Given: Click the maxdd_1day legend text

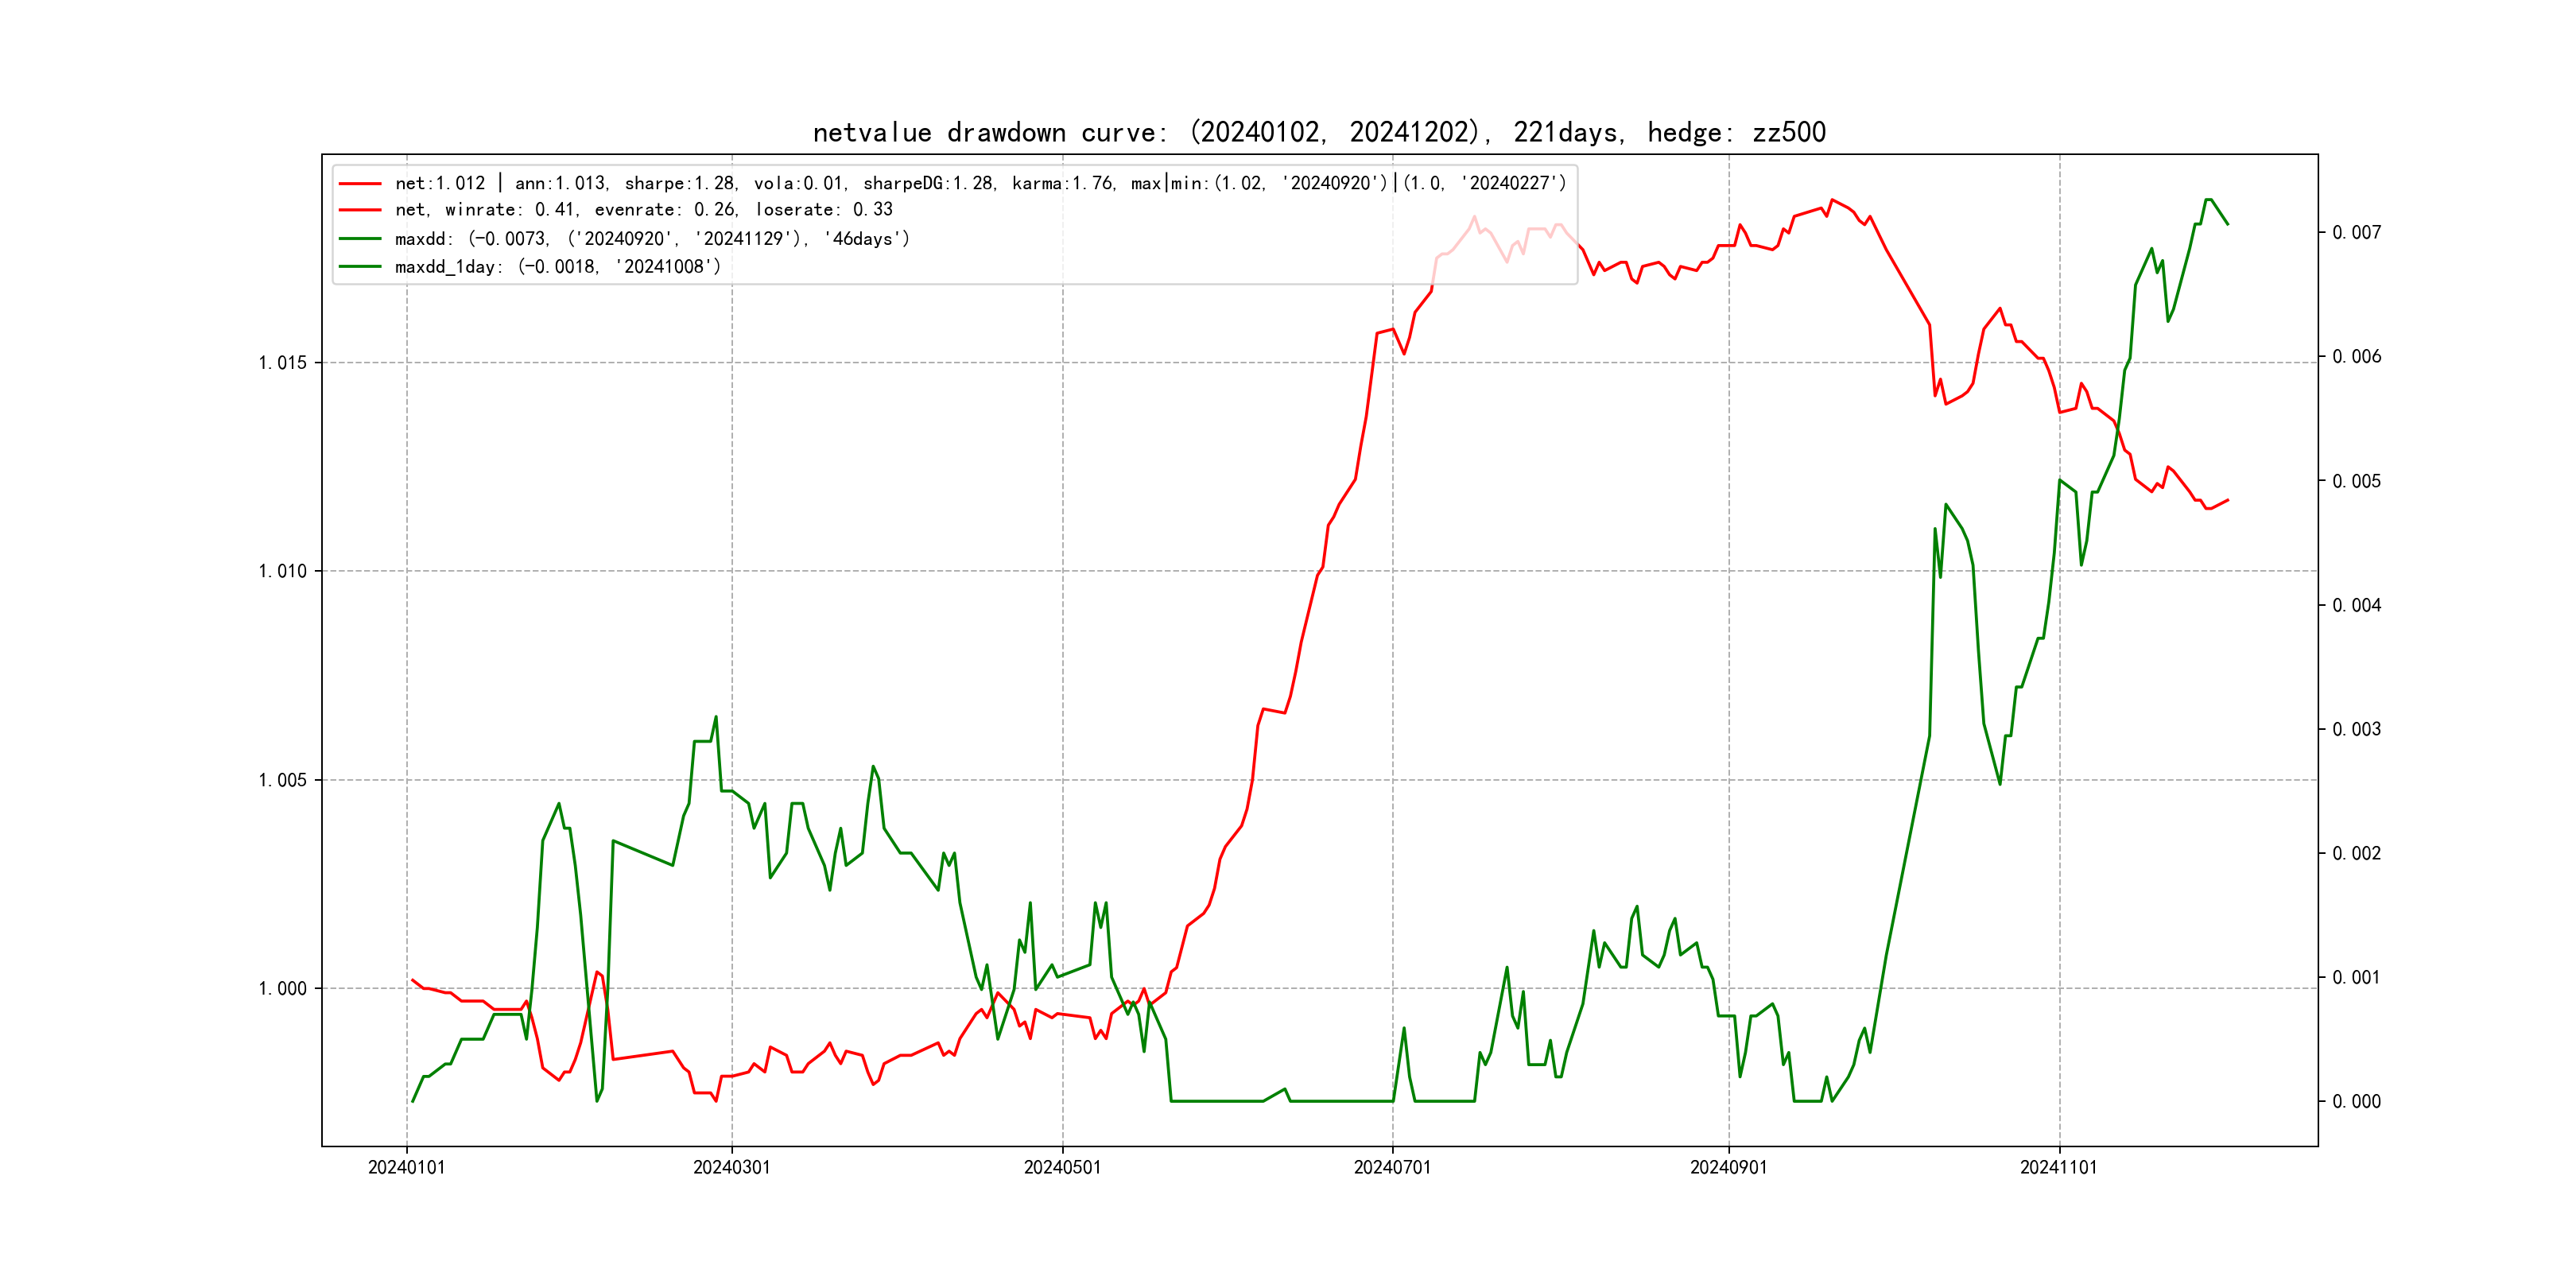Looking at the screenshot, I should click(x=557, y=267).
